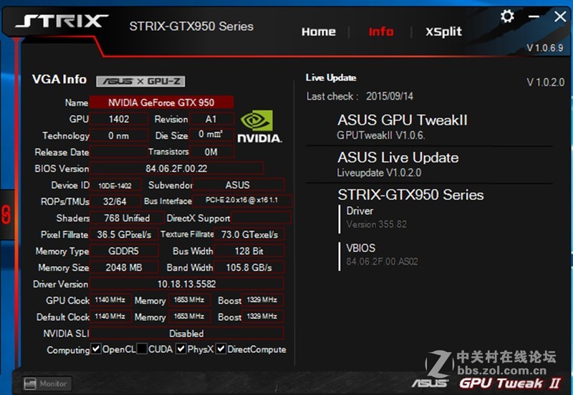This screenshot has height=395, width=573.
Task: Click GPU Clock row Boost 1329 MHz
Action: [x=262, y=300]
